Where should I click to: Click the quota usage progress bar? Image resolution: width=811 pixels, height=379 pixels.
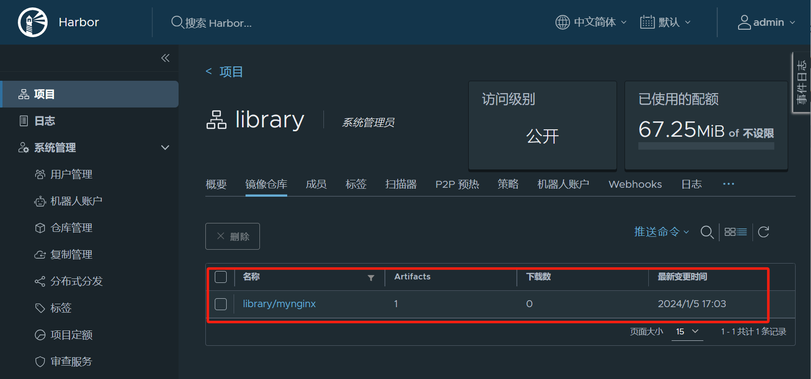coord(706,146)
